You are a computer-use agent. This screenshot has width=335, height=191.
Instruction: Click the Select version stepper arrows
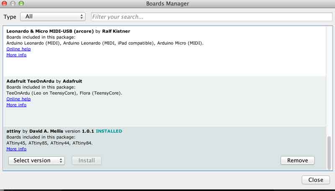[61, 160]
